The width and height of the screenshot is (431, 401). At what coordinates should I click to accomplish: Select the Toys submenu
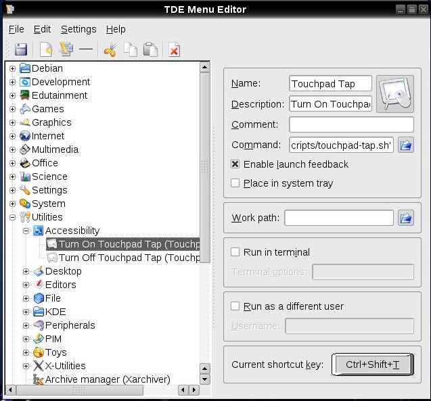(50, 352)
